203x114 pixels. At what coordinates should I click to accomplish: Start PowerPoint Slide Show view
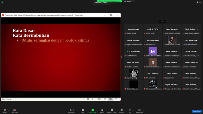[x=116, y=99]
